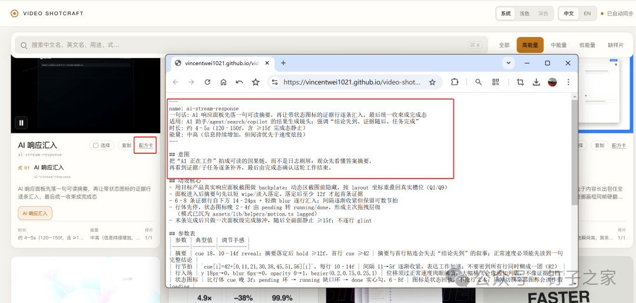Go back with the browser back arrow
The height and width of the screenshot is (303, 636).
point(175,82)
